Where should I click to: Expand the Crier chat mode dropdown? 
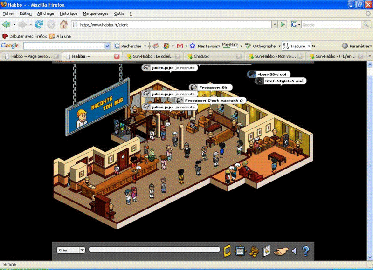point(82,250)
